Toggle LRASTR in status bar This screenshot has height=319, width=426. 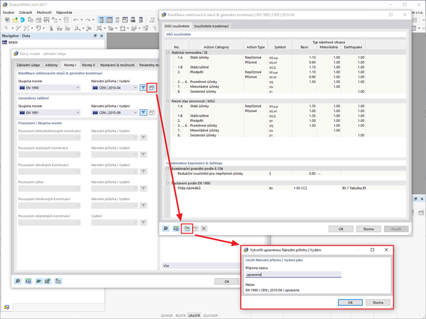point(195,316)
